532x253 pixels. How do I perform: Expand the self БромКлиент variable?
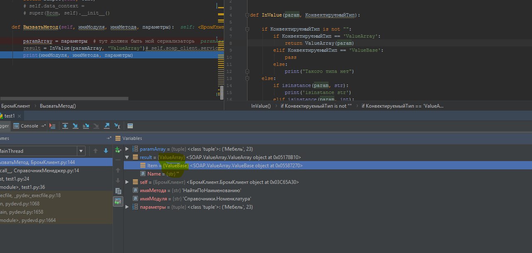click(127, 182)
